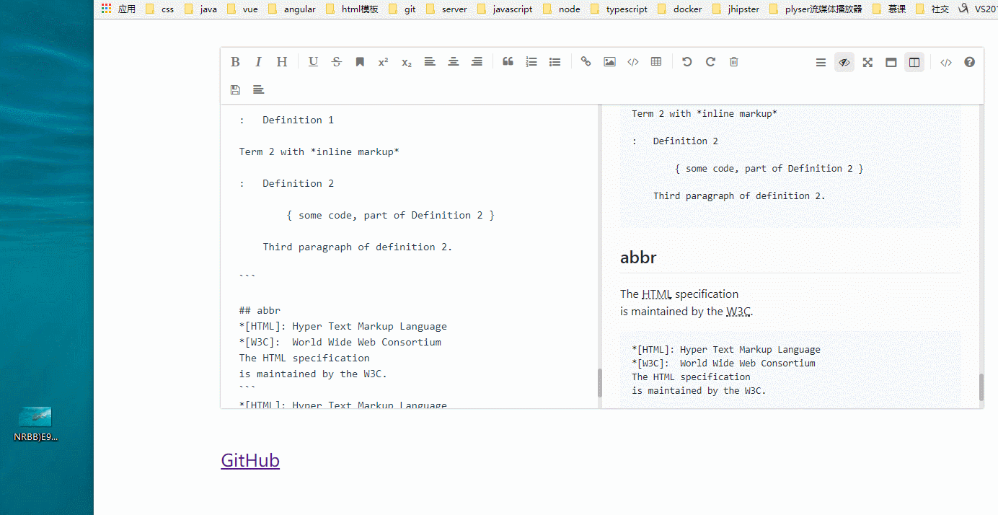
Task: Insert an unordered bullet list
Action: (555, 62)
